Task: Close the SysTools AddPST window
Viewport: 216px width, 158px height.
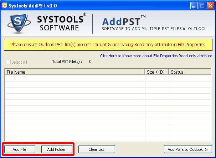Action: coord(211,6)
